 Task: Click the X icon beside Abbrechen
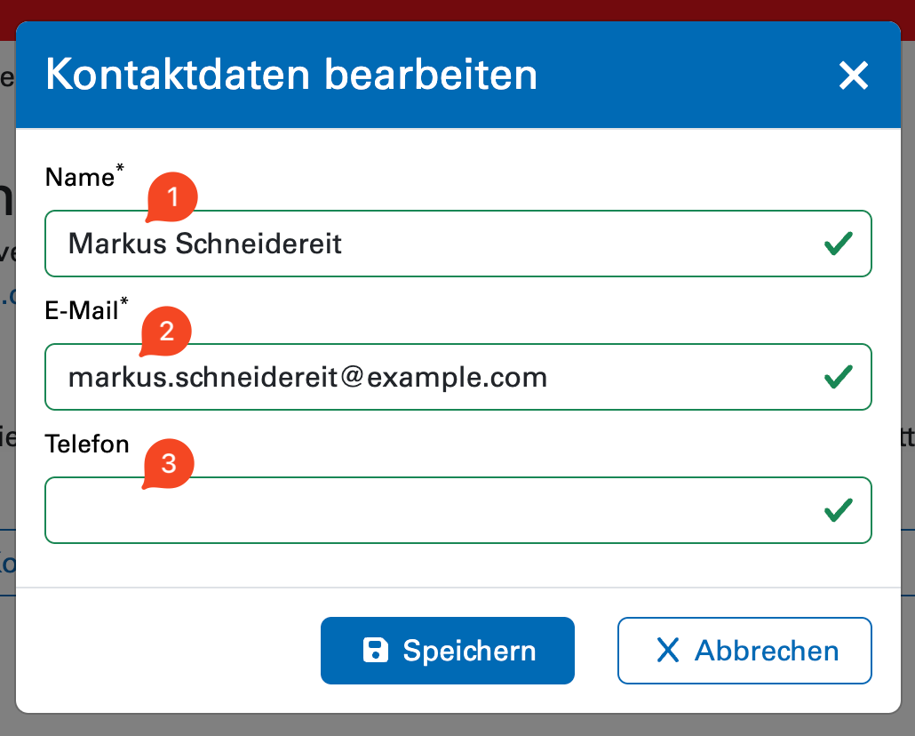667,651
